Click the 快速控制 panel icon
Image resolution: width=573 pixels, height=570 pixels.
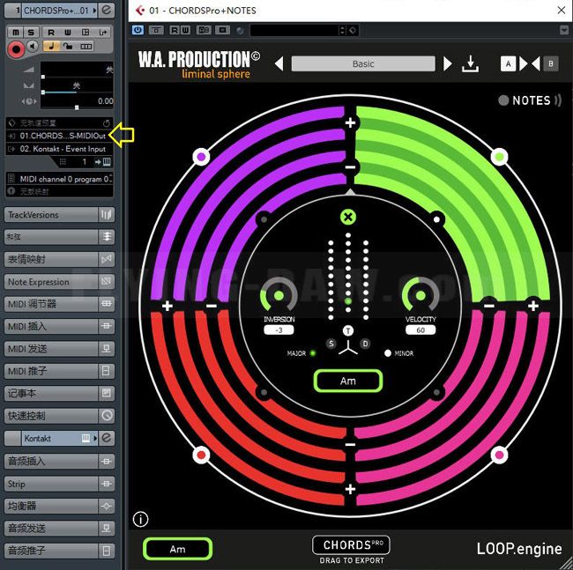tap(107, 416)
